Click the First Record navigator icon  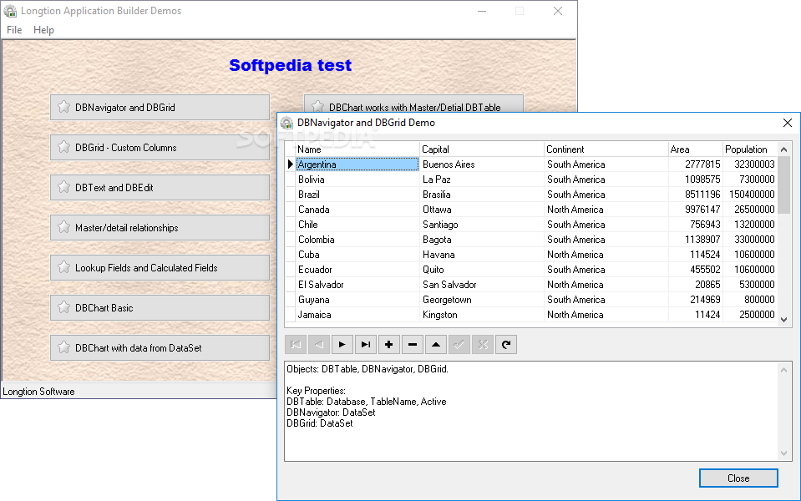point(296,344)
